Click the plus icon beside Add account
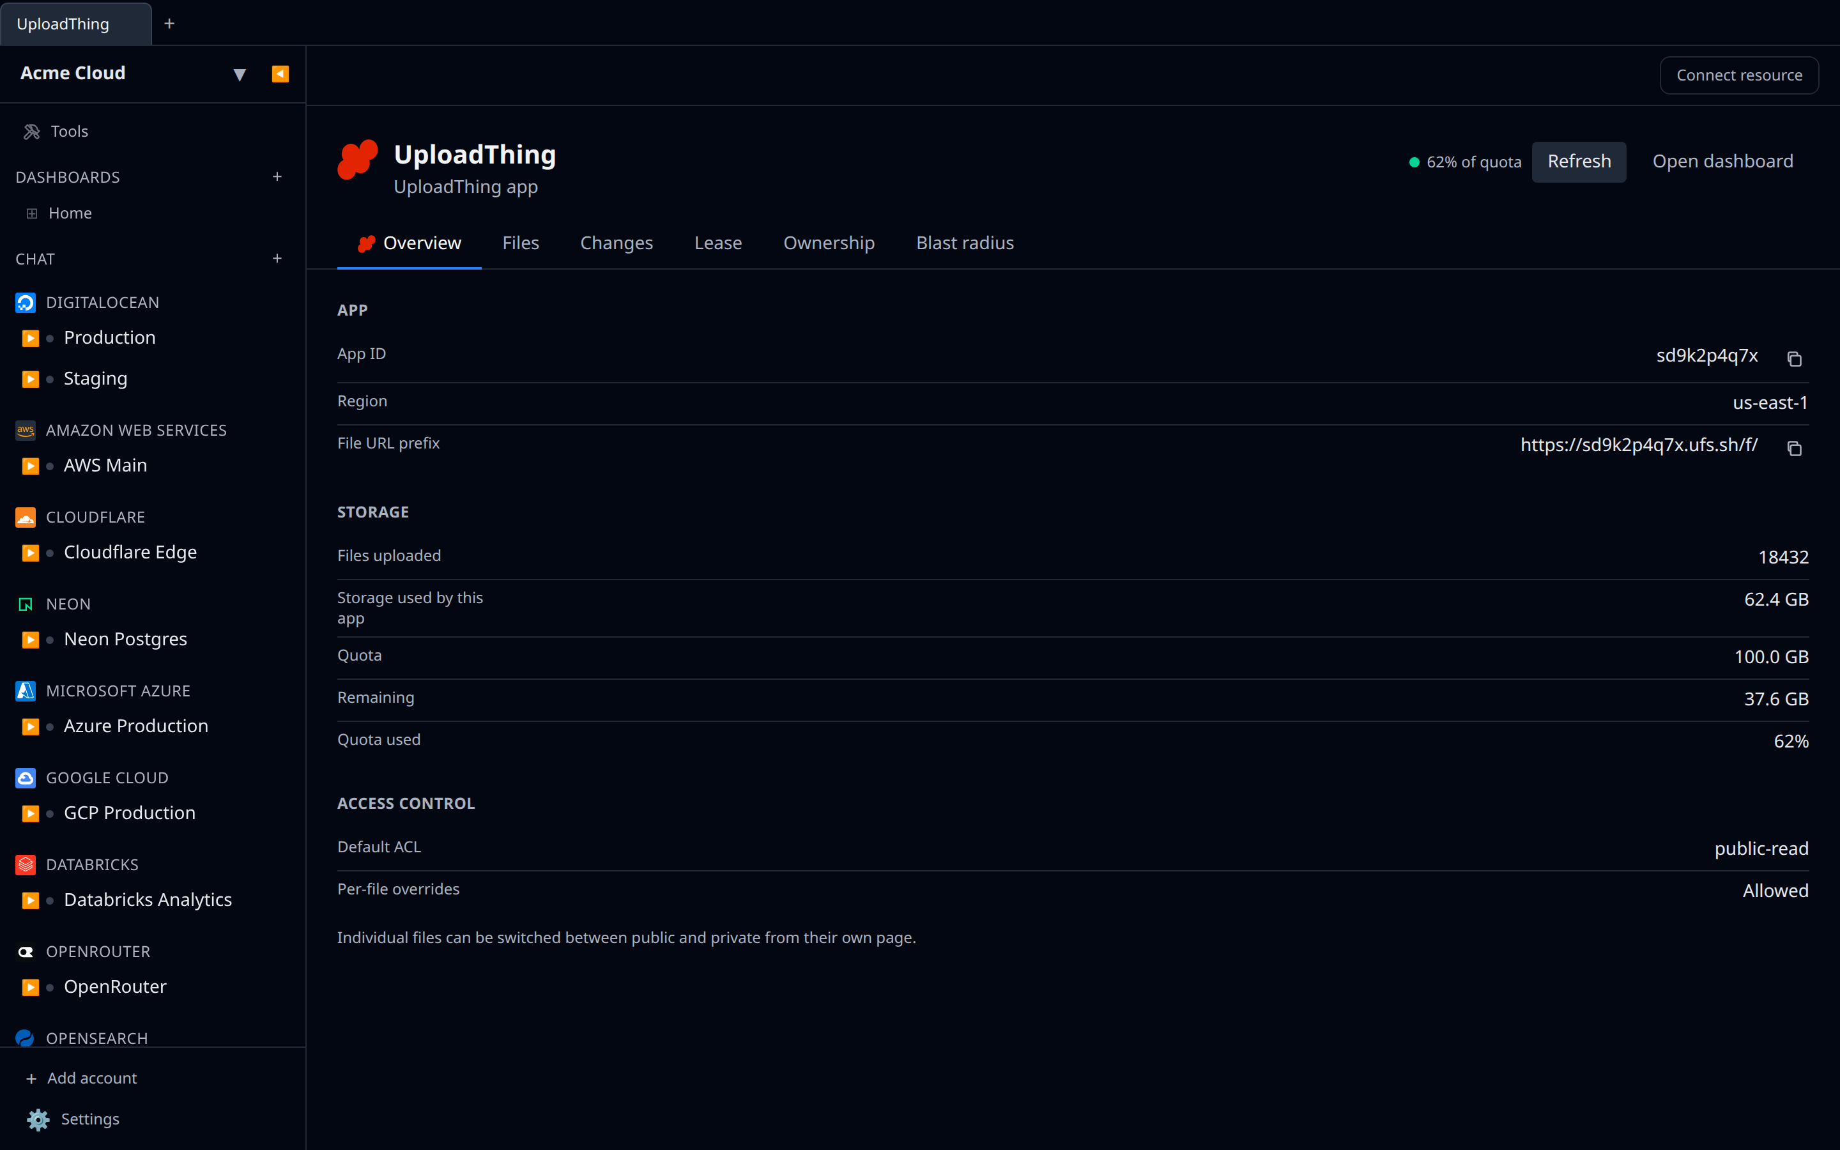 [31, 1078]
